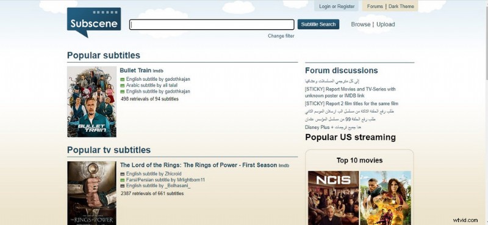Open the Bullet Train poster thumbnail
Viewport: 488px width, 225px height.
(x=92, y=102)
